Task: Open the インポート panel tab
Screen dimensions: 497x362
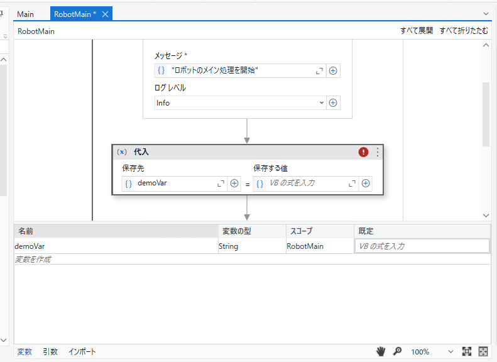Action: [x=82, y=351]
